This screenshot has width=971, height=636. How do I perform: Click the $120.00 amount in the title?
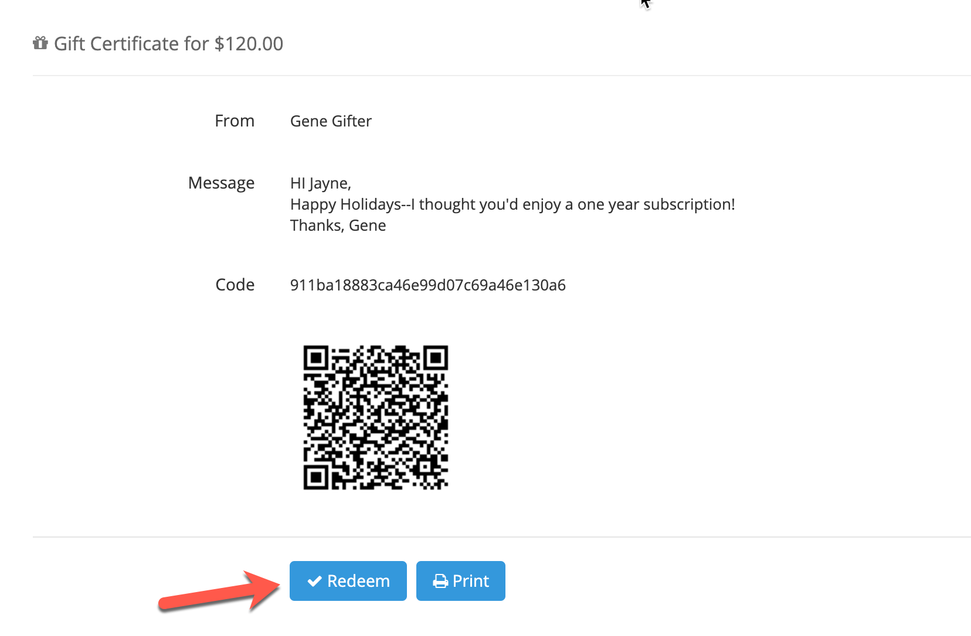coord(249,44)
